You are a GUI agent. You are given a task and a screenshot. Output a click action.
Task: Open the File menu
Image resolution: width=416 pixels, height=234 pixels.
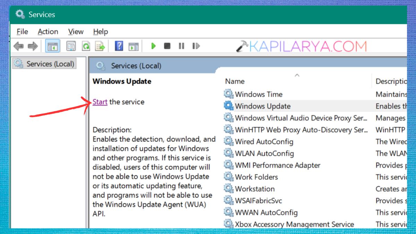[x=22, y=32]
